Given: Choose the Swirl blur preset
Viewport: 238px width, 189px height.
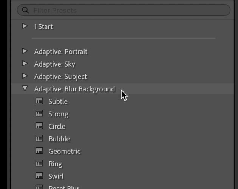Looking at the screenshot, I should coord(56,177).
